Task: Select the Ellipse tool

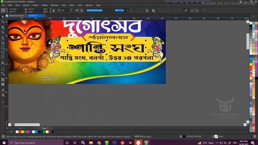Action: click(3, 52)
